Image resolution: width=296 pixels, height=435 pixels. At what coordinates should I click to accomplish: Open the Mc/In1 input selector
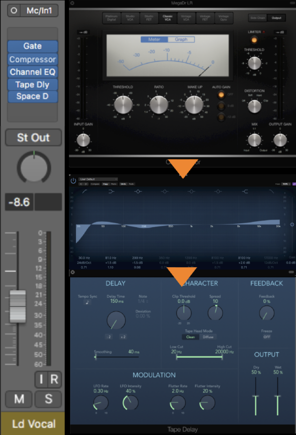point(39,10)
